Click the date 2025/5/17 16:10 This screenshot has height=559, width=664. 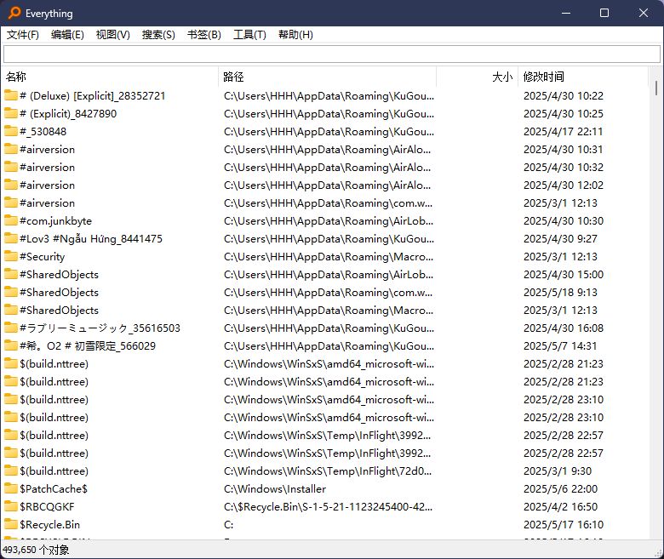tap(564, 525)
